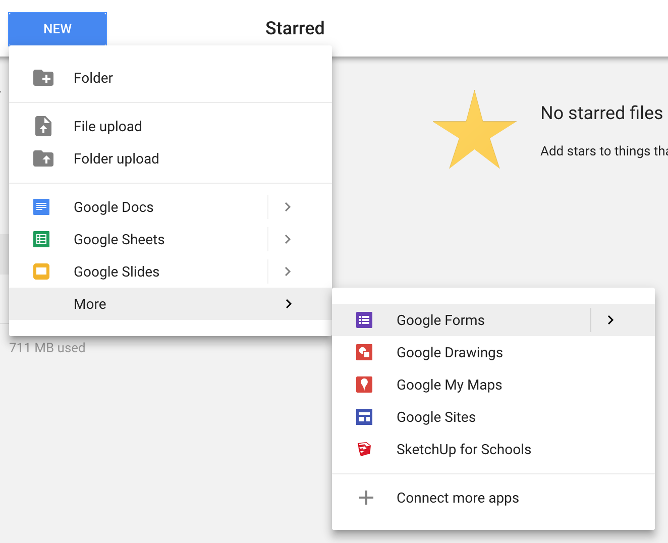The image size is (668, 543).
Task: Click the yellow Google Slides icon
Action: point(41,271)
